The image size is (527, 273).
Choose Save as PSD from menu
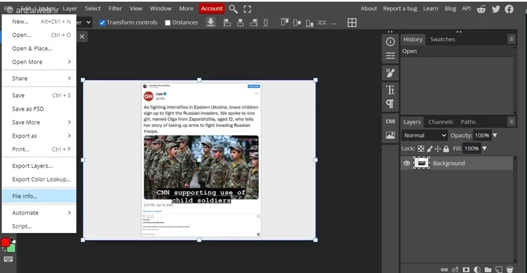coord(39,109)
